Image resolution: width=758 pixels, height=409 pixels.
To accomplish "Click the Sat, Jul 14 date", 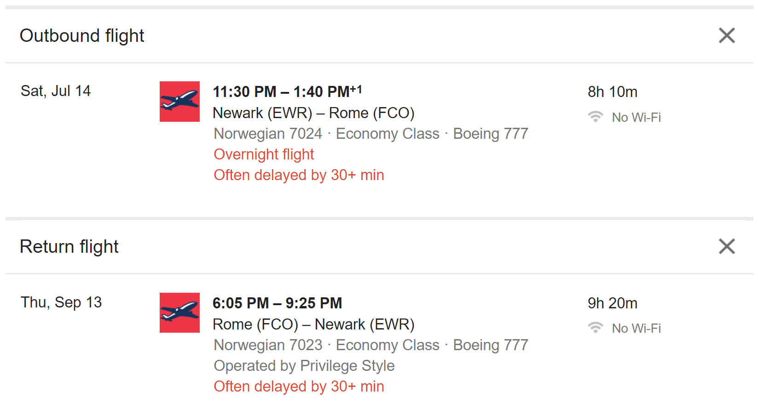I will tap(56, 91).
